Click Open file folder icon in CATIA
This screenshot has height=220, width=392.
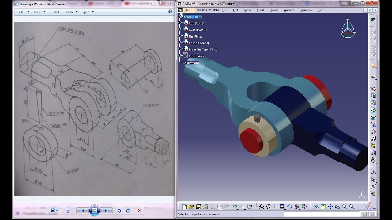(x=191, y=207)
